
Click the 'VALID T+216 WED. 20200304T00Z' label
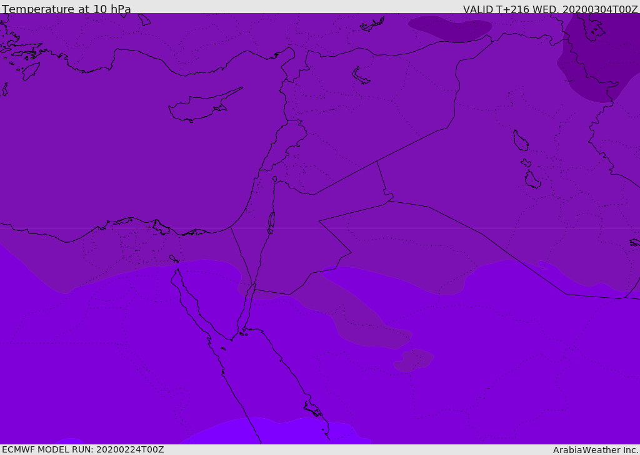(x=550, y=9)
